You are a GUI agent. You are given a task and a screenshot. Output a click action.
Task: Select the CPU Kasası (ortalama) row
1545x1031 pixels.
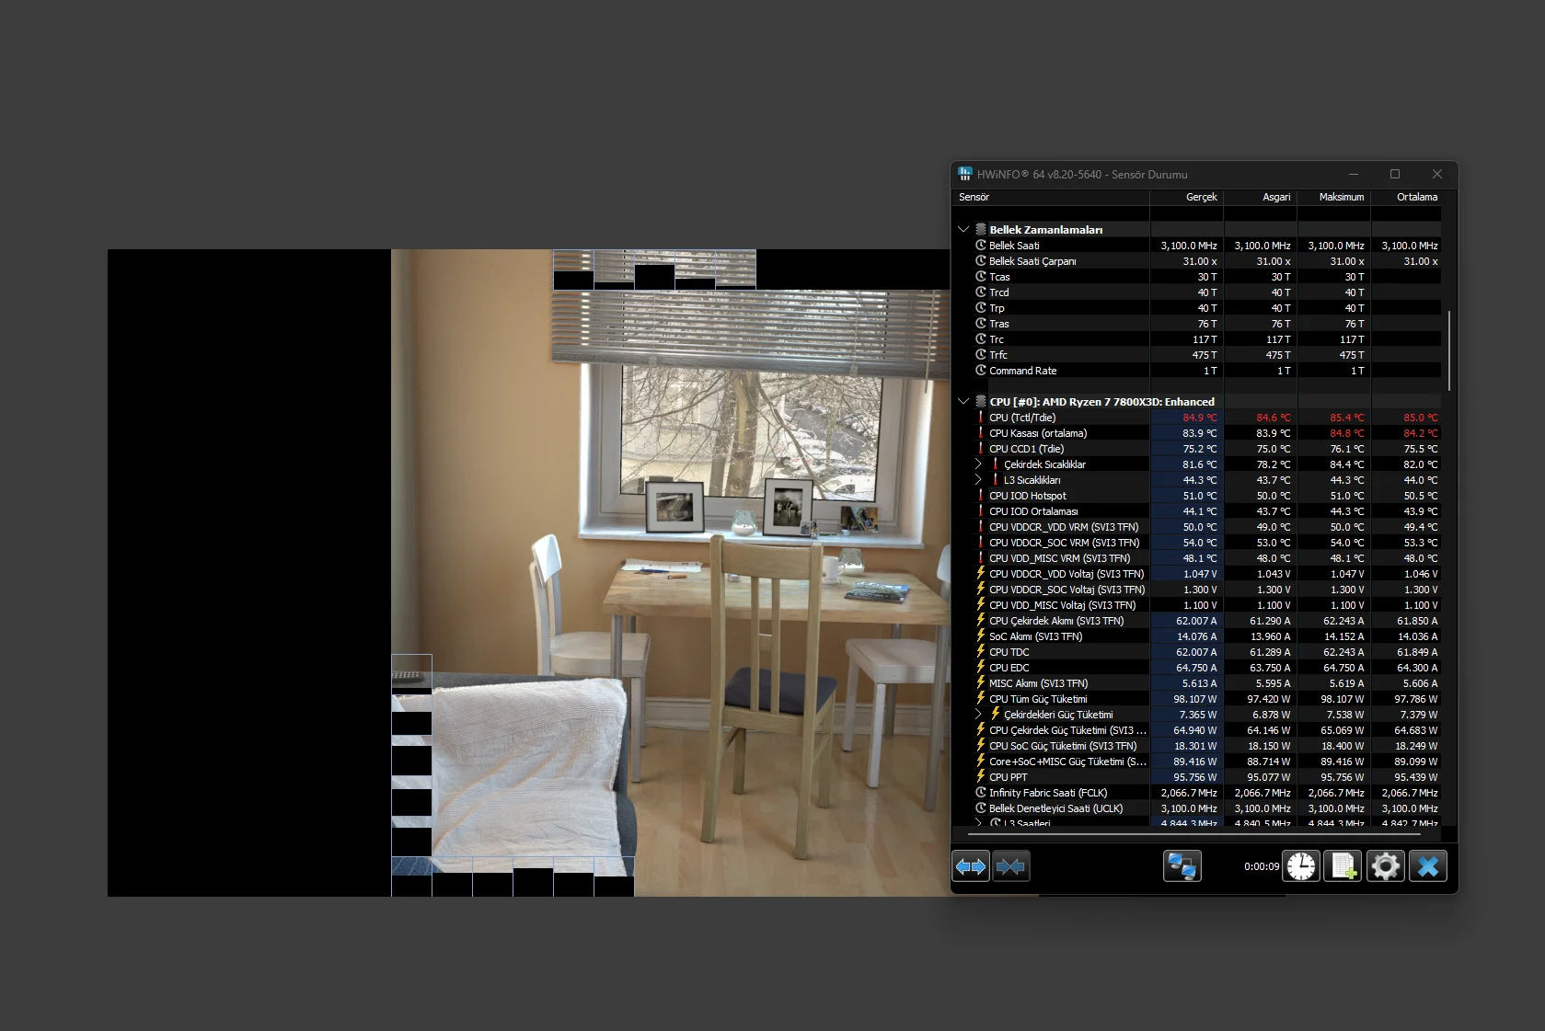tap(1197, 433)
